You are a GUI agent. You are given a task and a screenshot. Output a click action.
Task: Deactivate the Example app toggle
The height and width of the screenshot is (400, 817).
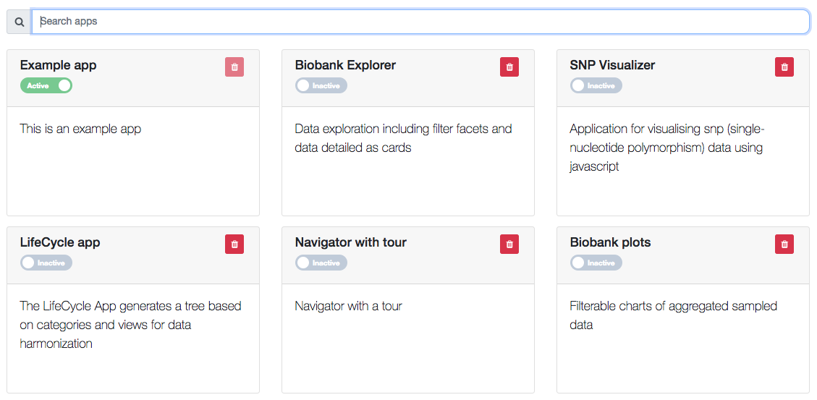click(x=46, y=85)
